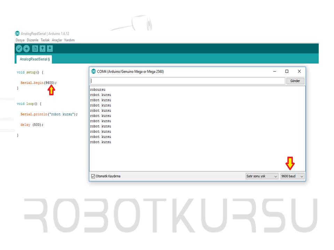The image size is (334, 250).
Task: Expand the Satır sonu yok dropdown
Action: (262, 176)
